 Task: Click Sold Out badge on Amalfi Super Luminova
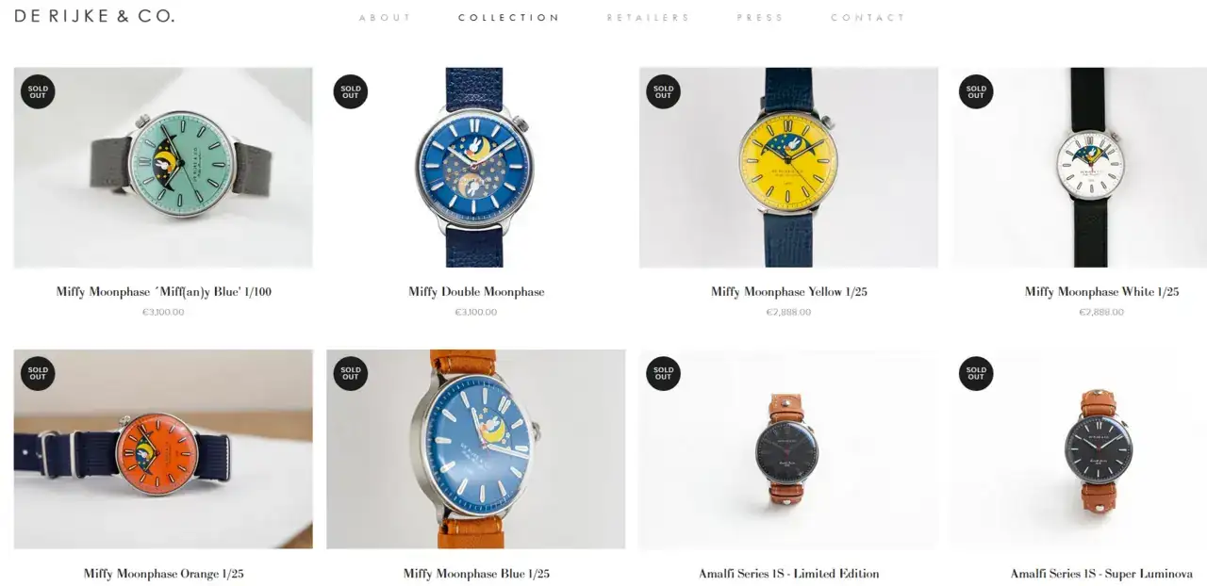976,373
